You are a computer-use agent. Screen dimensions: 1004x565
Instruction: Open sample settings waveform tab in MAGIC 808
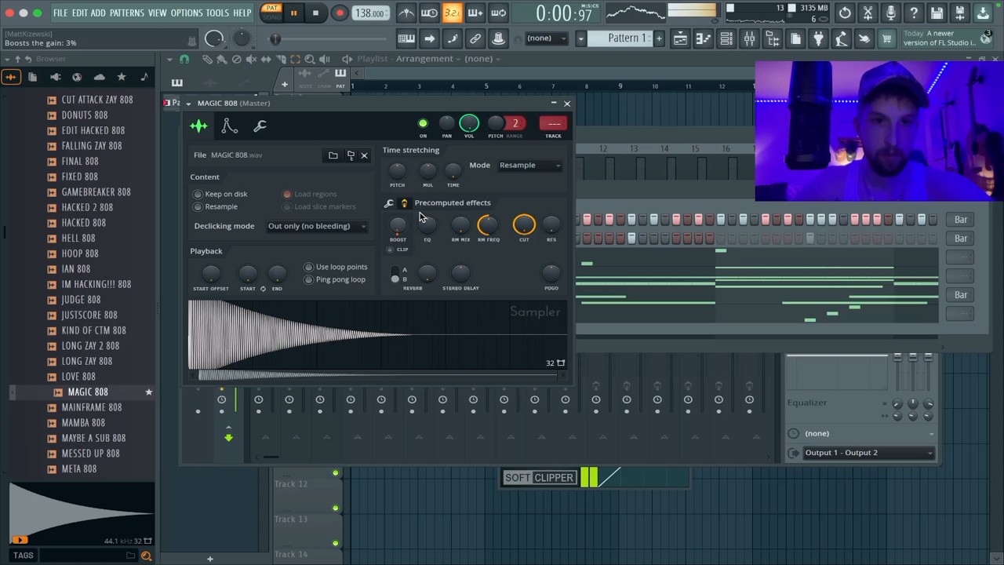[198, 126]
